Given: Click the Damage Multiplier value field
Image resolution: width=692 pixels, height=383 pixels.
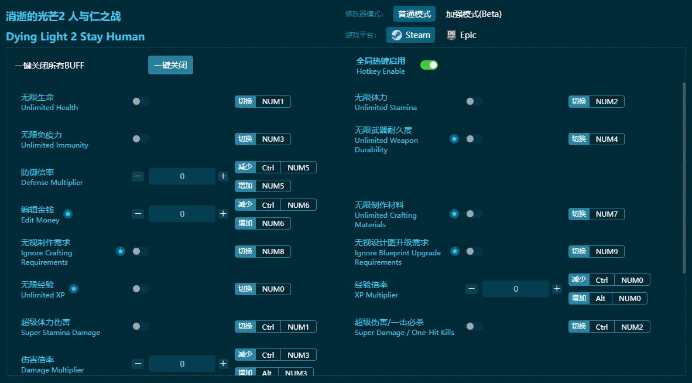Looking at the screenshot, I should [x=182, y=364].
